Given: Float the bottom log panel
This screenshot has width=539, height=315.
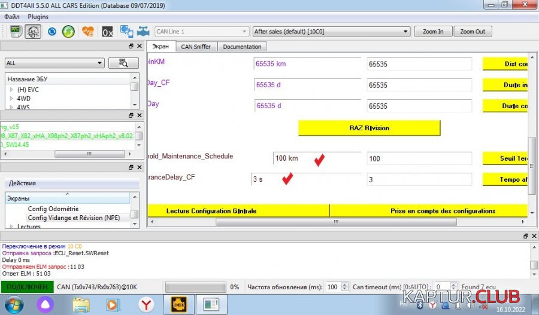Looking at the screenshot, I should [526, 236].
